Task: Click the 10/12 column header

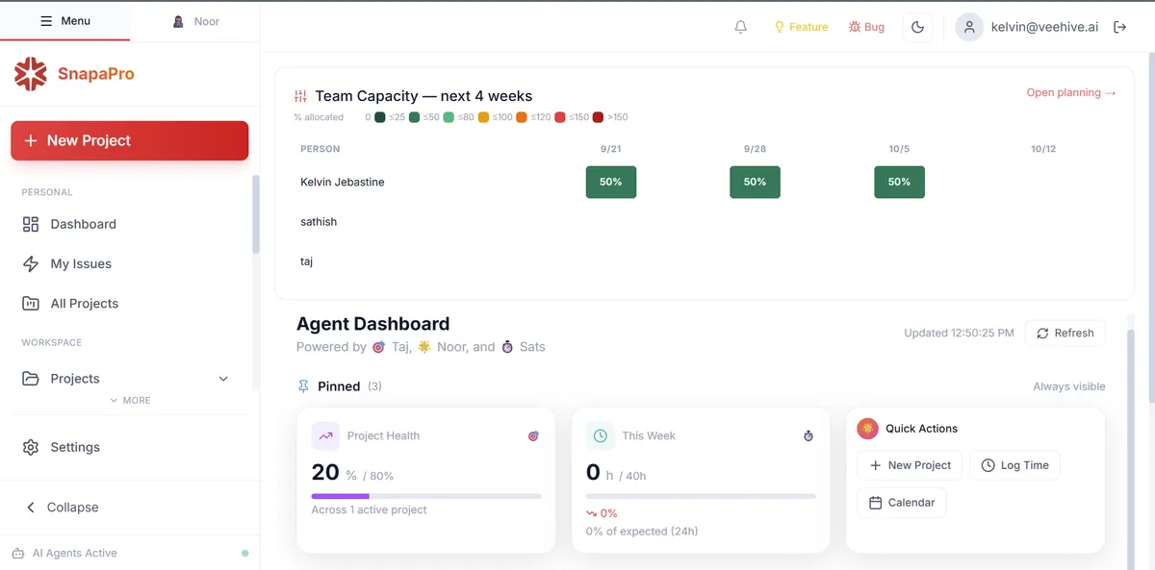Action: (1043, 149)
